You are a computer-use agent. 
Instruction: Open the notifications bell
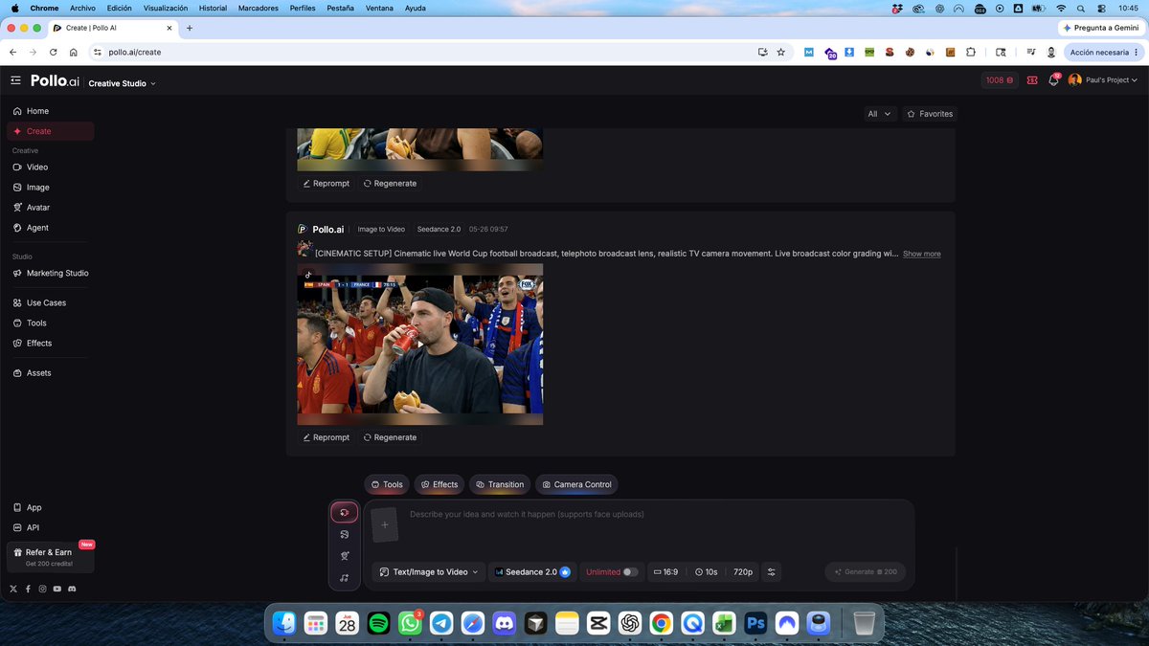click(x=1053, y=80)
